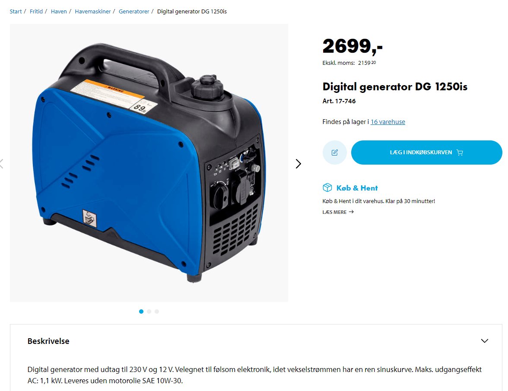
Task: Click the previous image arrow at left edge
Action: [2, 164]
